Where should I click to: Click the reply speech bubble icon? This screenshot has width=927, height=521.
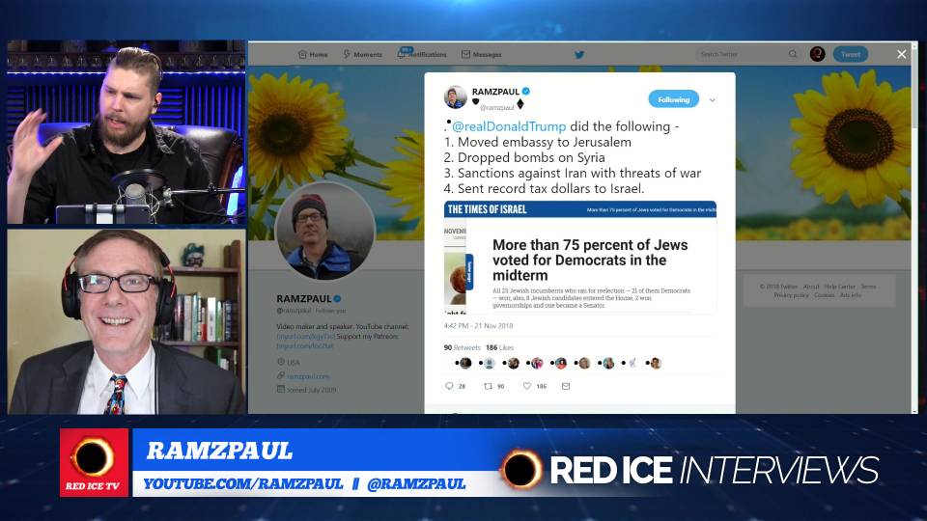point(449,386)
